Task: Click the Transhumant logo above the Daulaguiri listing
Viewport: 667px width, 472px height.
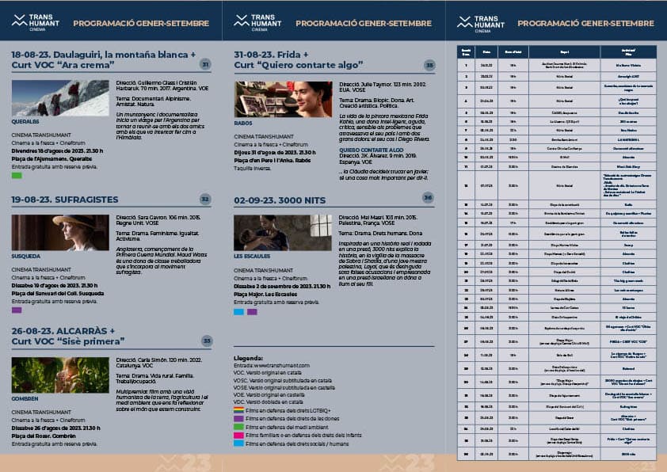Action: pyautogui.click(x=35, y=22)
